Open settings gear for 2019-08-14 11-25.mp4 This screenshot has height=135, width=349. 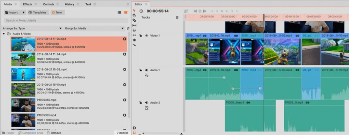click(x=124, y=39)
